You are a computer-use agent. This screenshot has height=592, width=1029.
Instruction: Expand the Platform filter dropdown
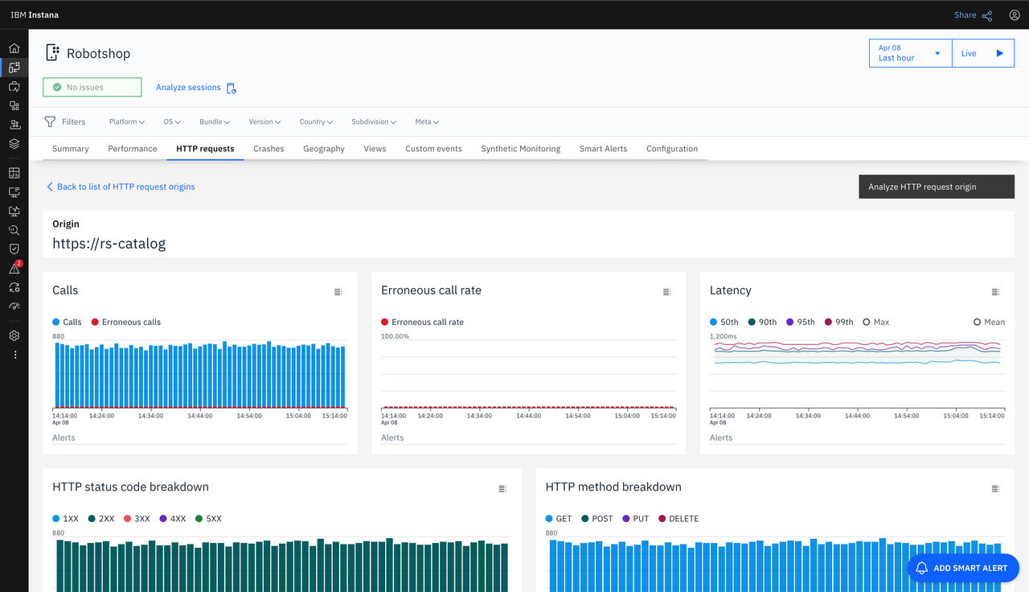click(127, 121)
